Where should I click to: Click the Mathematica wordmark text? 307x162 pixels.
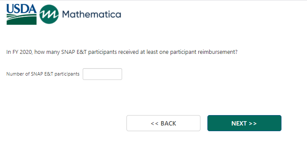(92, 14)
